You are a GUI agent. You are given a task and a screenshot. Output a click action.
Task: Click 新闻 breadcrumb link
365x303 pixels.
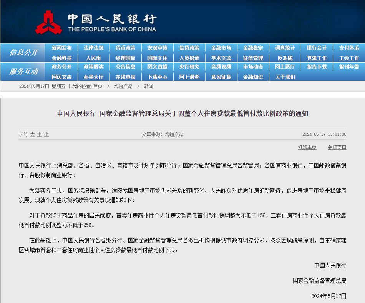tap(149, 87)
